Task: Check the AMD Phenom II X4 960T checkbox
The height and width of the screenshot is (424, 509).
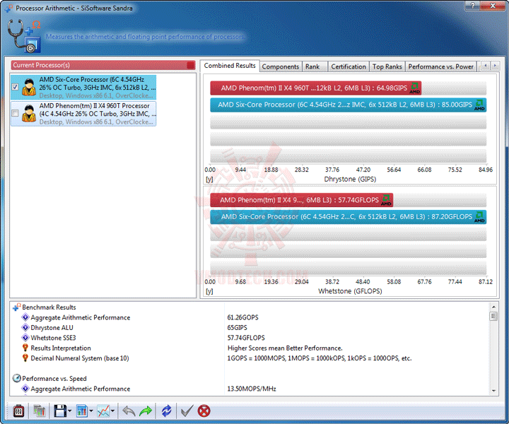Action: (15, 113)
